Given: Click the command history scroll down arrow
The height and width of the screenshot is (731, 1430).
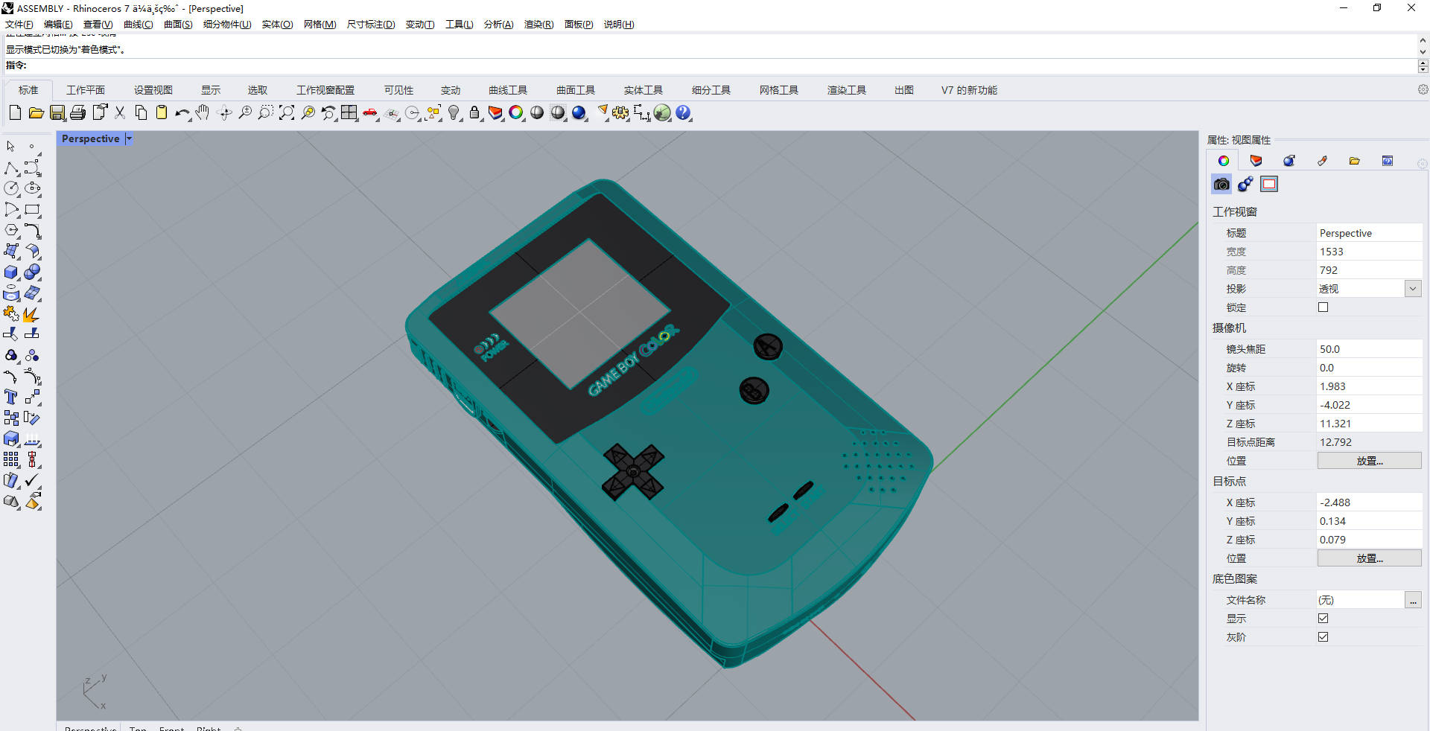Looking at the screenshot, I should (x=1423, y=51).
